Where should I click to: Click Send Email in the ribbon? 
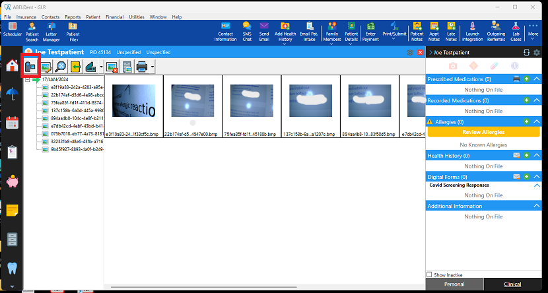[x=264, y=32]
